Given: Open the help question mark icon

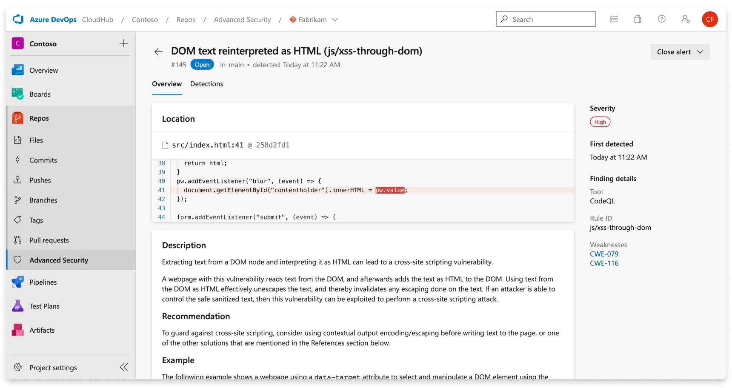Looking at the screenshot, I should point(661,19).
